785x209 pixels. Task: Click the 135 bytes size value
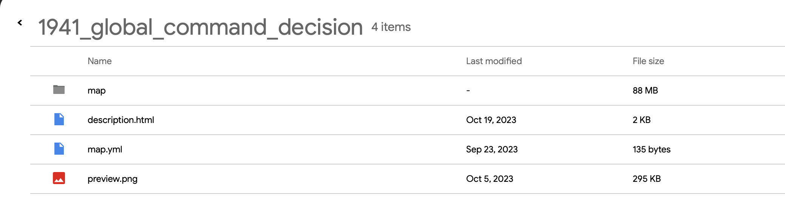tap(651, 149)
